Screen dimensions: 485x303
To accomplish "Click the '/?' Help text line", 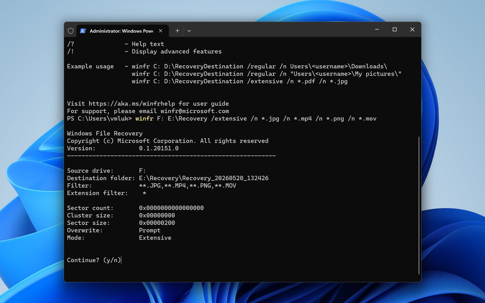I will (x=115, y=44).
